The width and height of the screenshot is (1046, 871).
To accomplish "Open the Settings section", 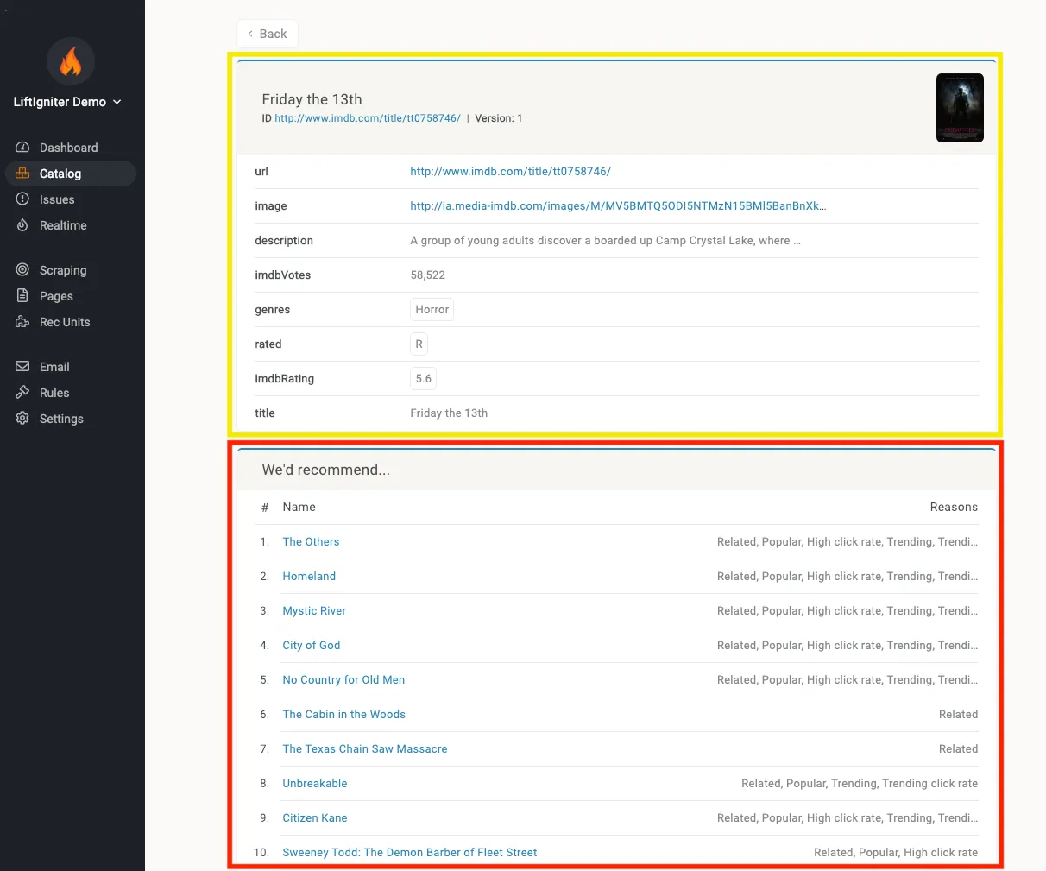I will [71, 419].
